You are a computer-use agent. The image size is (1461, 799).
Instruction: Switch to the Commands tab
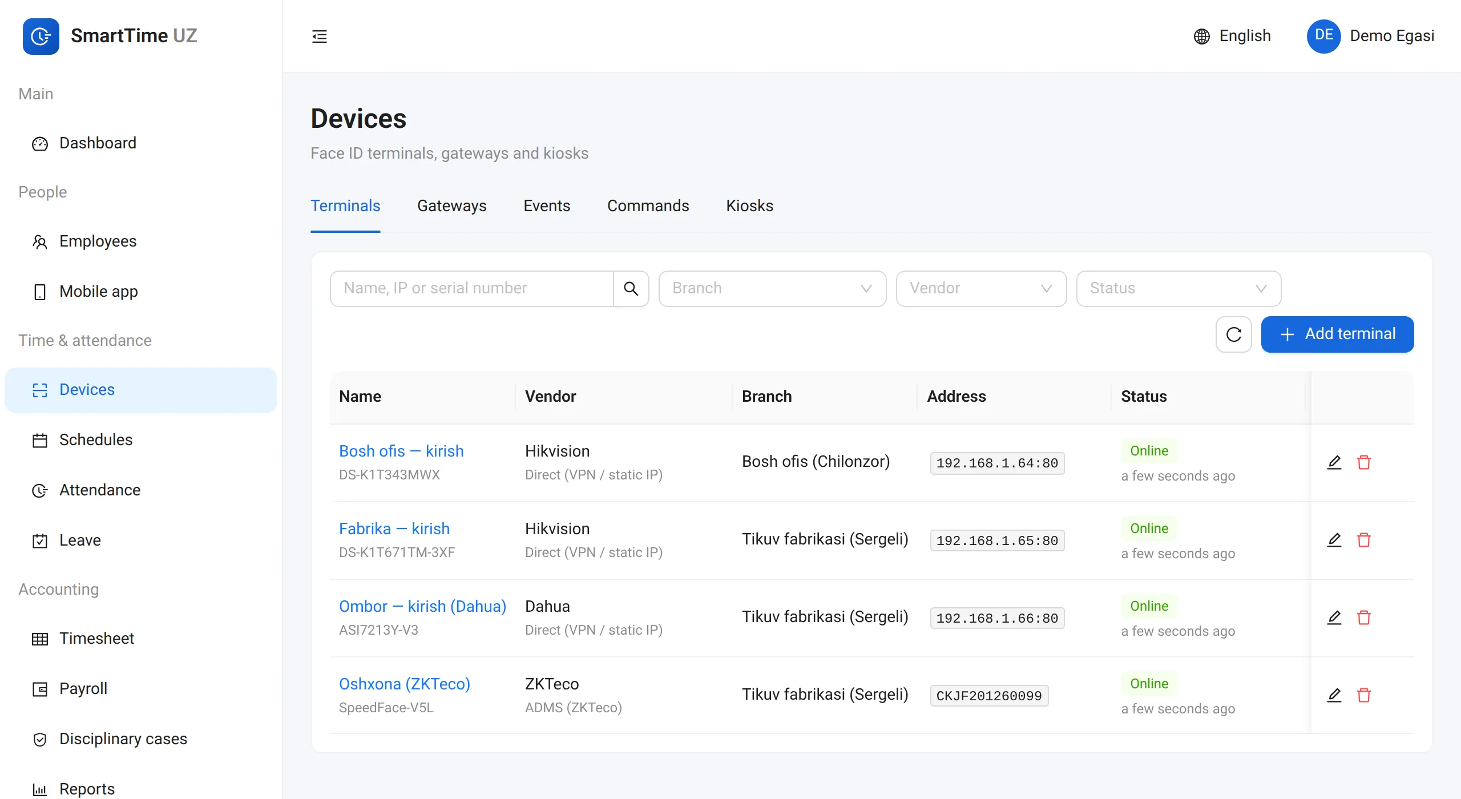coord(648,206)
